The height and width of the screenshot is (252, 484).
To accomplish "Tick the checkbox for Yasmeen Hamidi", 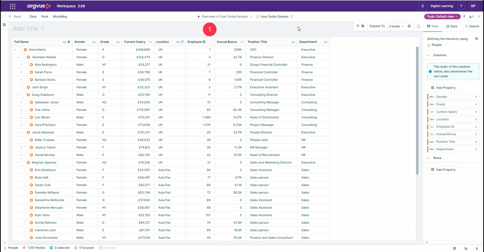I will [x=23, y=57].
